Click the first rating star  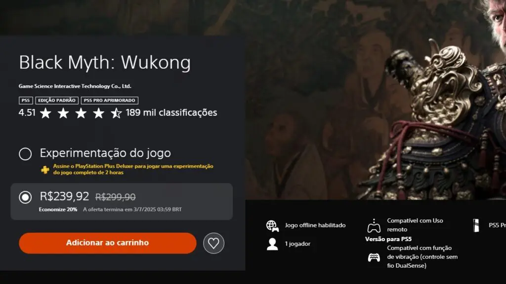click(45, 113)
